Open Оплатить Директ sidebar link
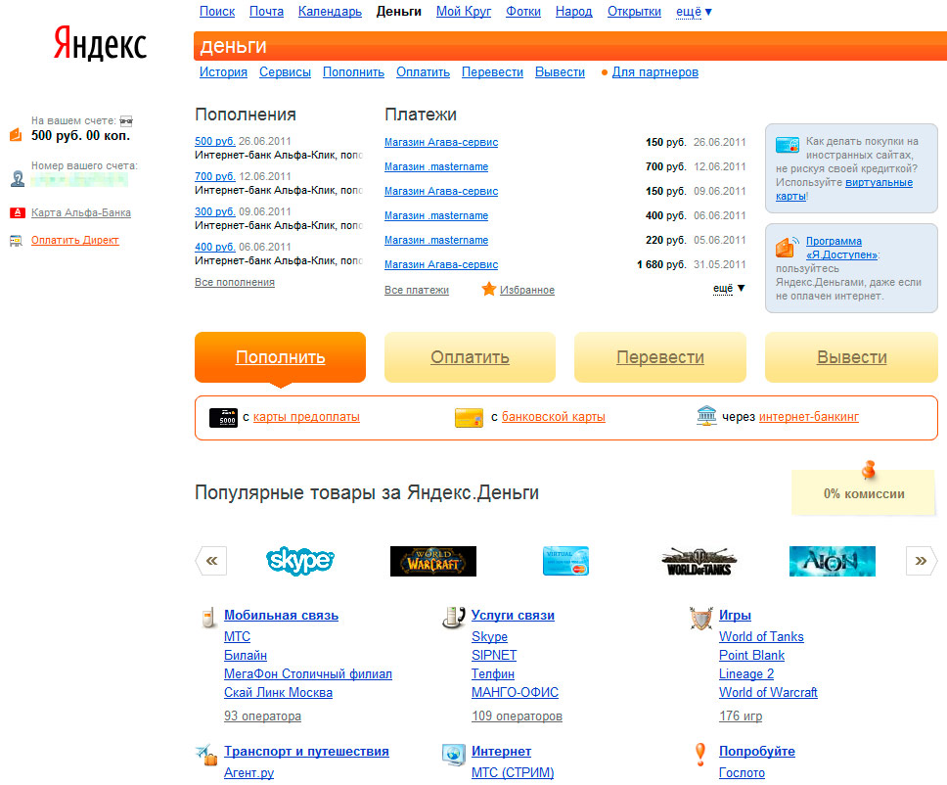 click(x=75, y=240)
